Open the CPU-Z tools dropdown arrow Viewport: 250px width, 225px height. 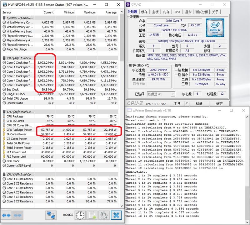pos(187,103)
